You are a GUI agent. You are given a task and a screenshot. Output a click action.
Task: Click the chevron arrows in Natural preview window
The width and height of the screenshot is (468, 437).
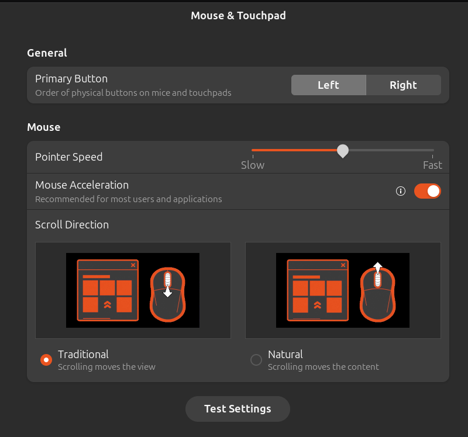[318, 304]
